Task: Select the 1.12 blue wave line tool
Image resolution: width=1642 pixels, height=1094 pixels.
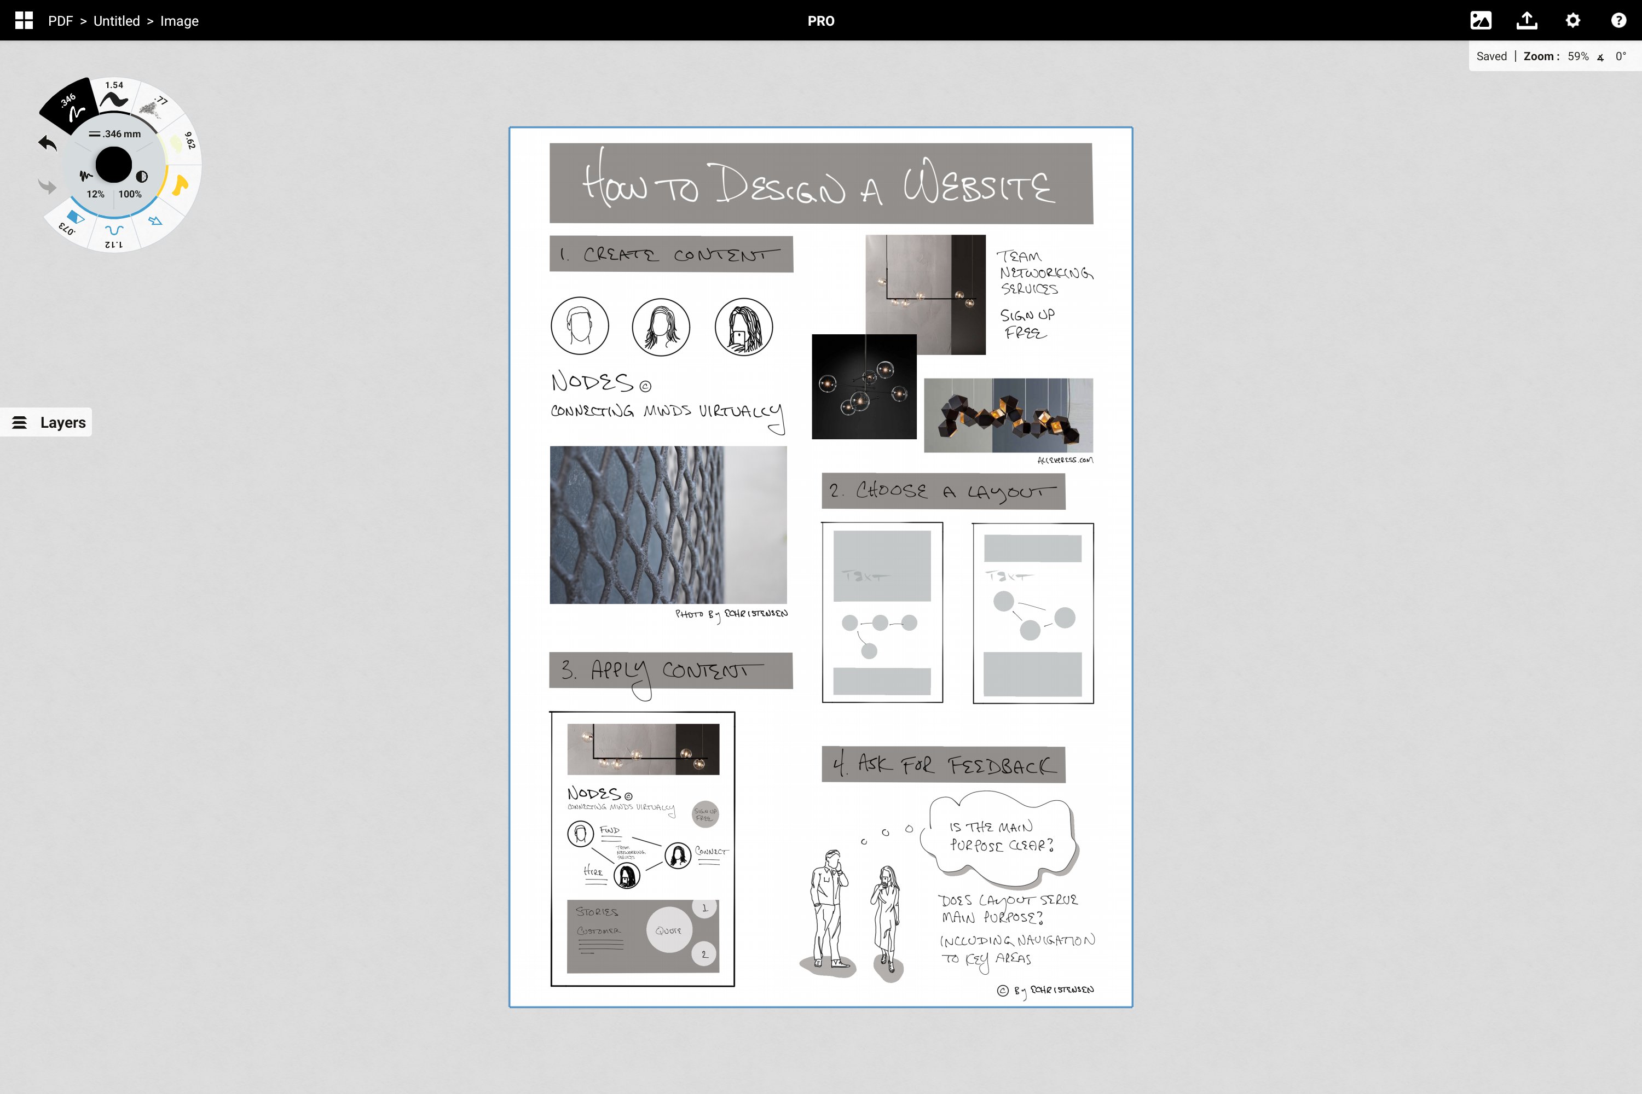Action: coord(114,235)
